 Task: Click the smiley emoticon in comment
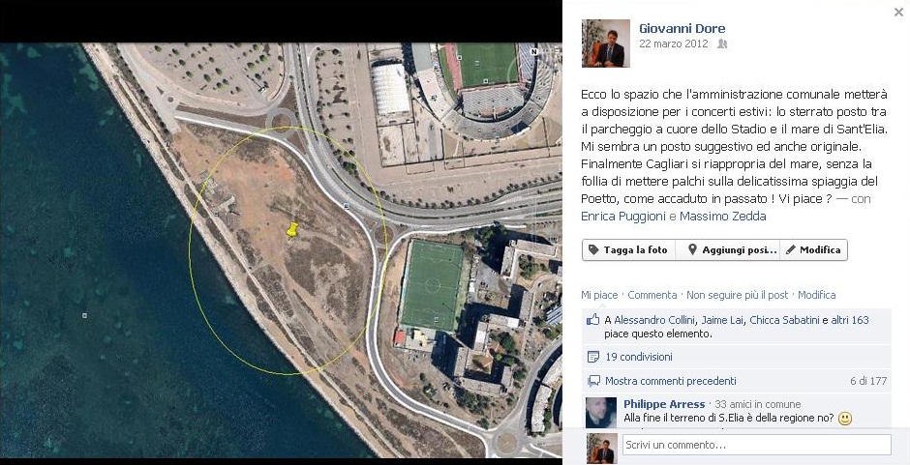[x=845, y=419]
